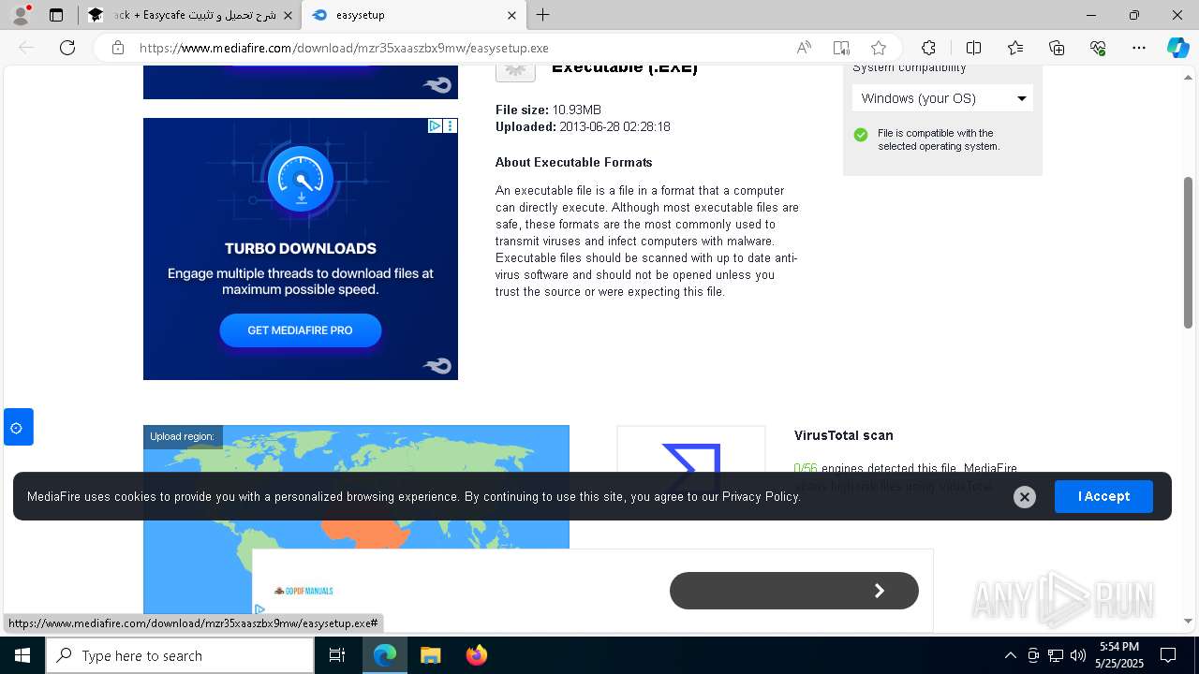Open Browser essentials heart icon
The height and width of the screenshot is (674, 1199).
pos(1098,48)
